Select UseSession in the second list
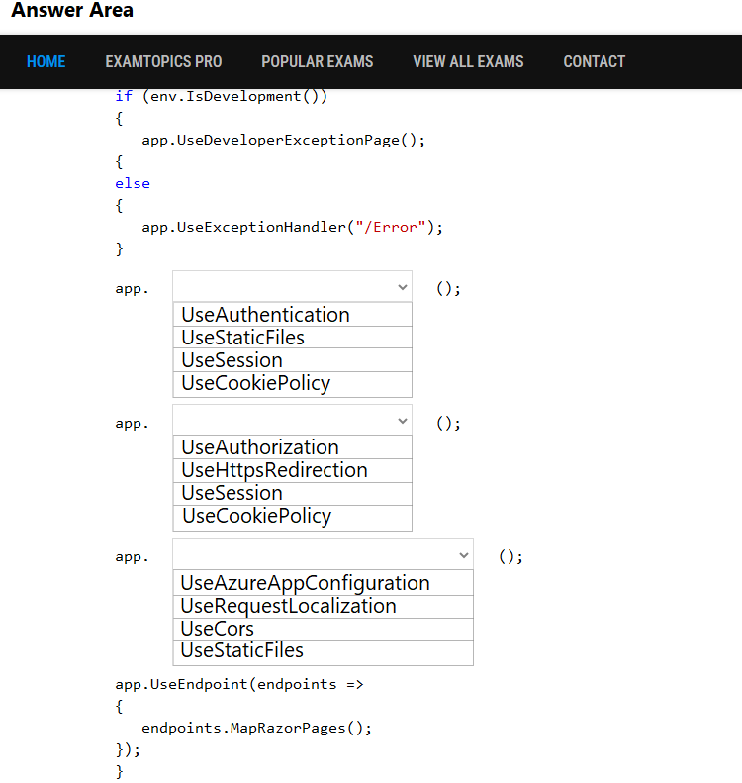 pos(292,493)
